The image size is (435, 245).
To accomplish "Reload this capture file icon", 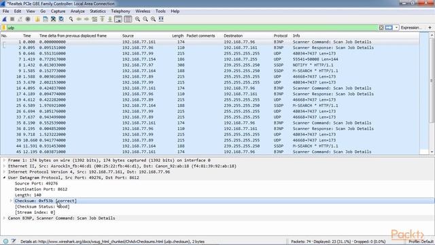I will point(61,19).
